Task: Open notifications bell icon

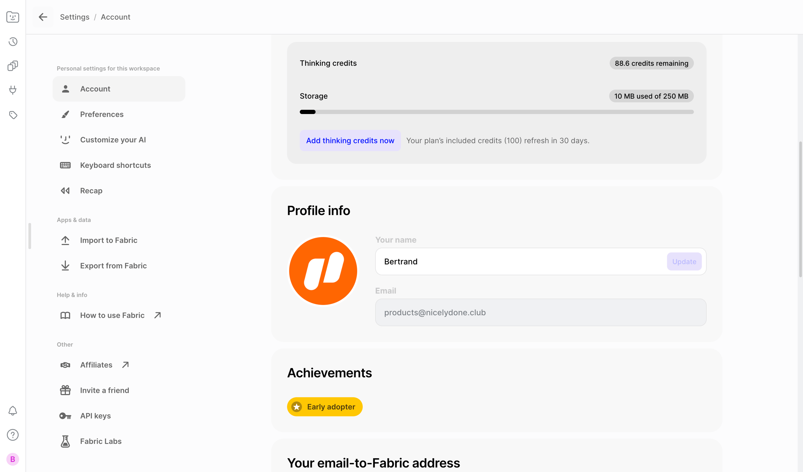Action: click(x=13, y=410)
